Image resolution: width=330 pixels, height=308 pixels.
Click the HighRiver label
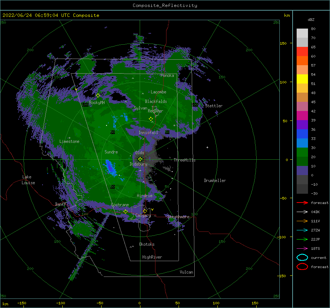point(152,257)
